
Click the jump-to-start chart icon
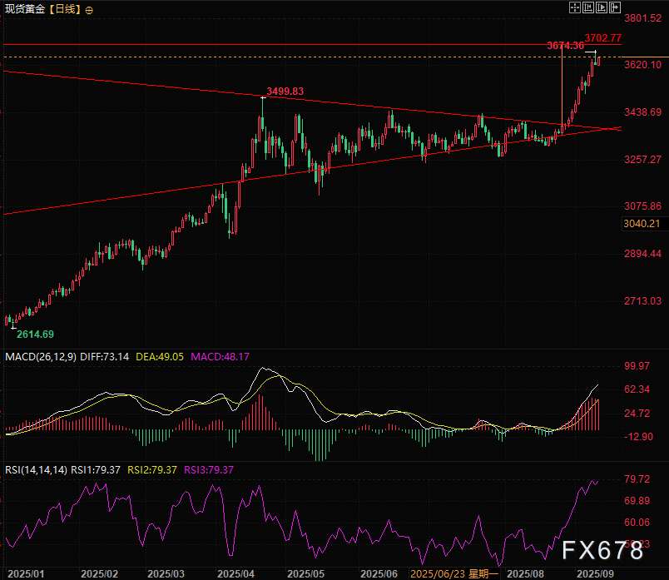click(x=587, y=7)
